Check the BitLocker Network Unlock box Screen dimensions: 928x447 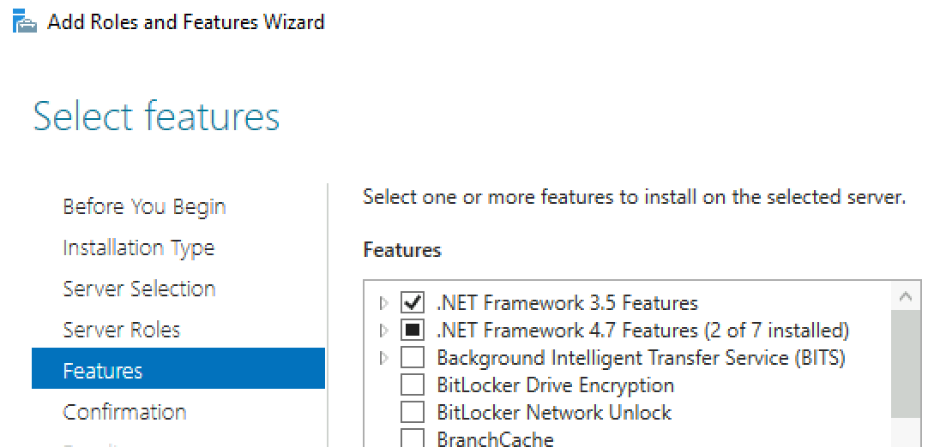pos(413,412)
